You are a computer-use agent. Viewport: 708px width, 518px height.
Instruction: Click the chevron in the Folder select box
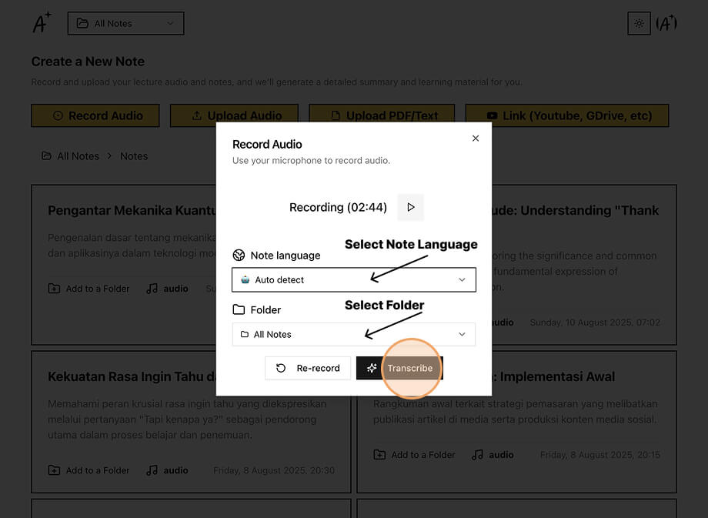462,334
